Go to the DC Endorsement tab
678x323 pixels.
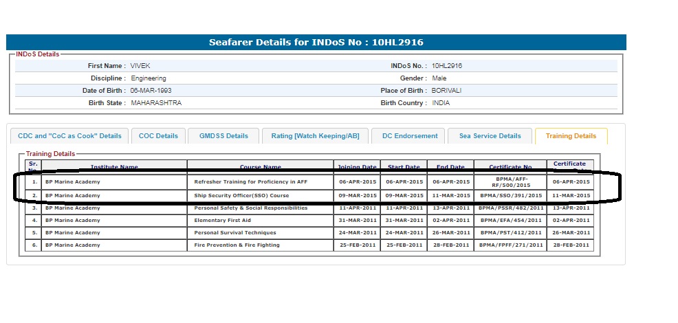(x=409, y=136)
